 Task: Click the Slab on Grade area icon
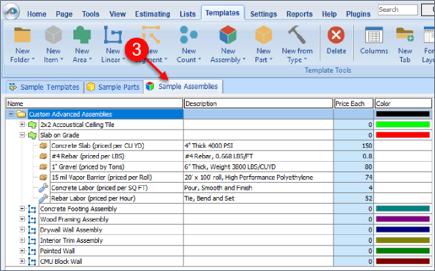click(x=32, y=135)
